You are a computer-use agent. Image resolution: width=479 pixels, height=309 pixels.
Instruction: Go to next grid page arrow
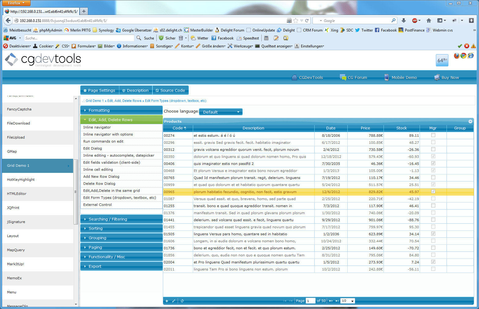[331, 301]
